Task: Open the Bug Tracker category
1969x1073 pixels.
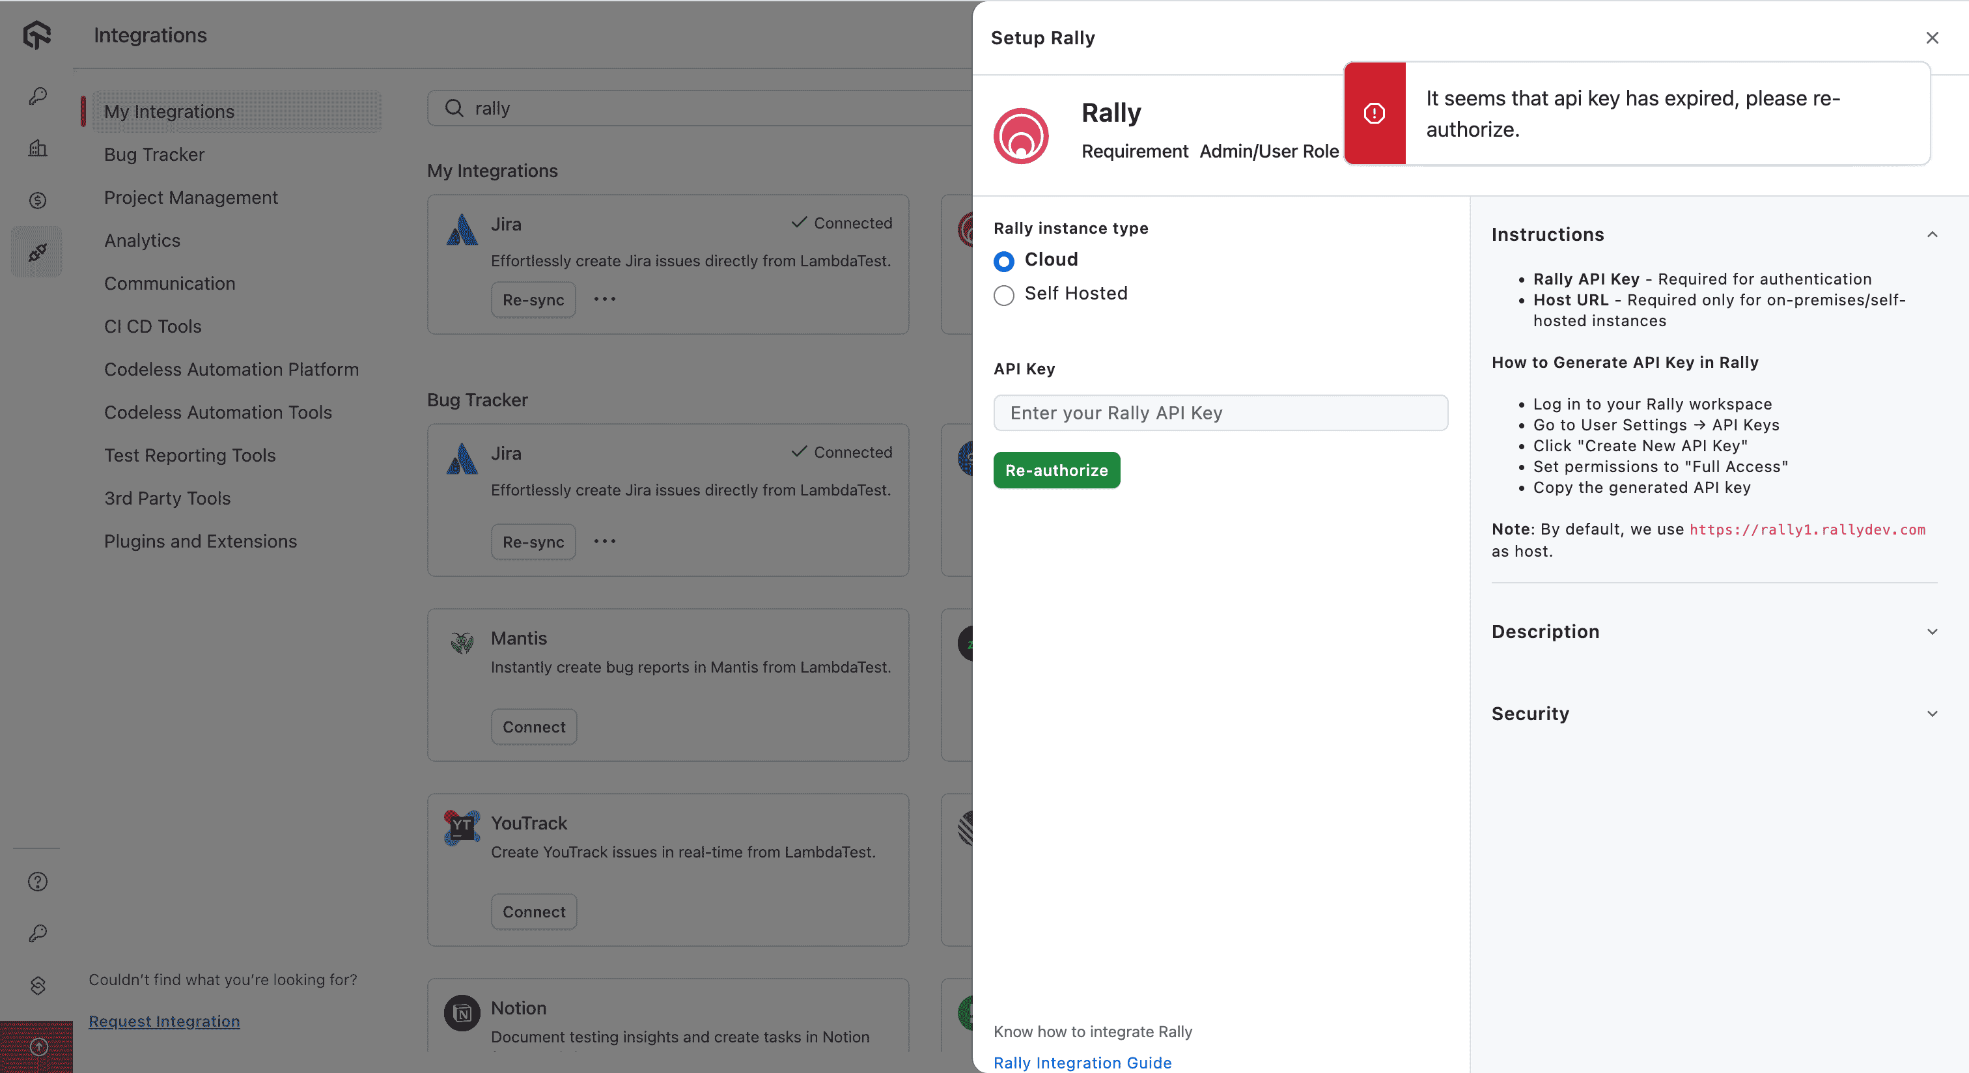Action: (x=154, y=154)
